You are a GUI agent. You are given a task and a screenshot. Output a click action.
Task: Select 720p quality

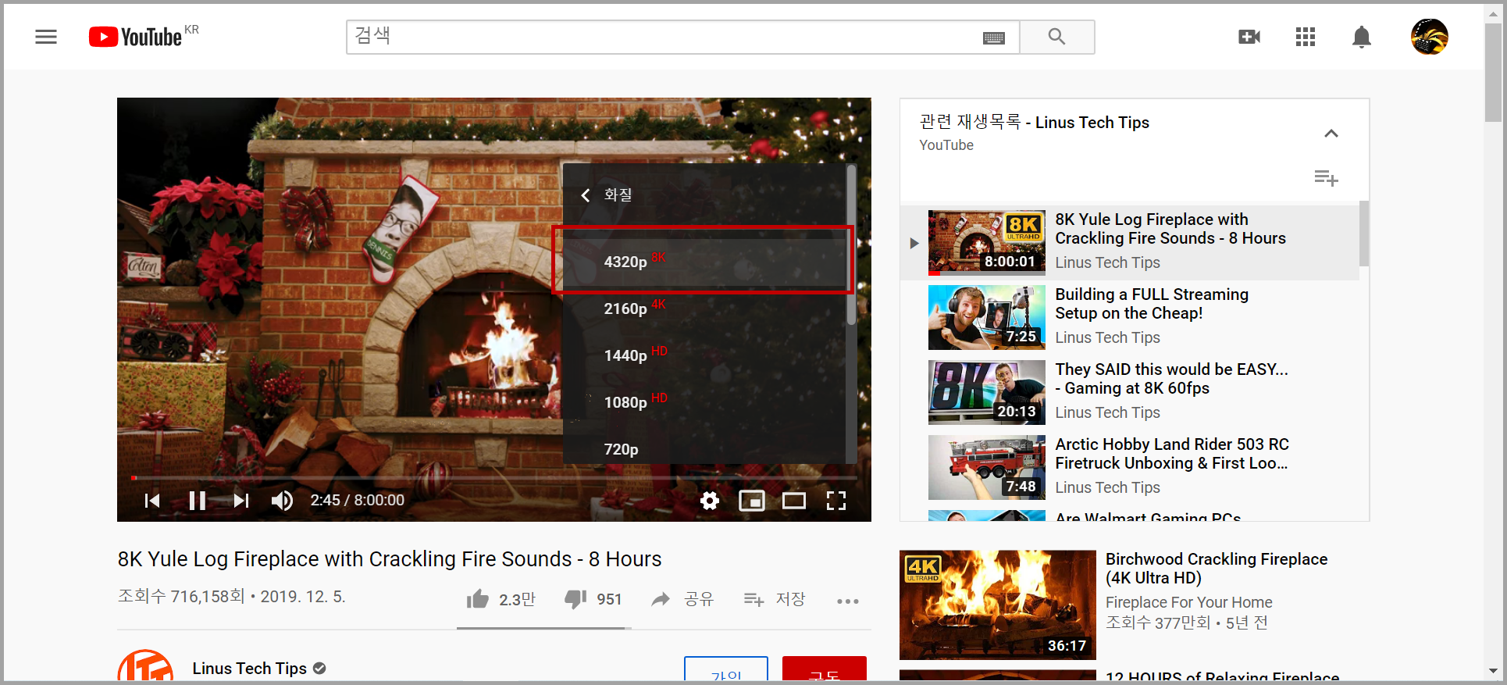click(x=704, y=448)
